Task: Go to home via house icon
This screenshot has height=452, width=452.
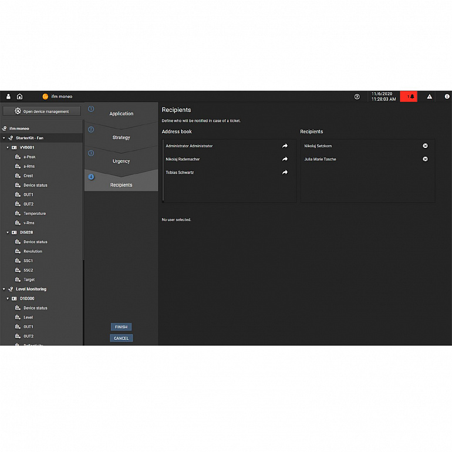Action: tap(19, 97)
